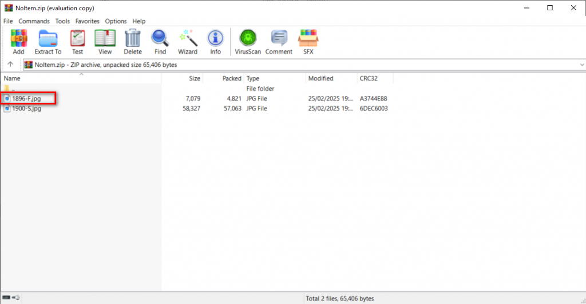Show archive Info
The image size is (586, 304).
215,42
